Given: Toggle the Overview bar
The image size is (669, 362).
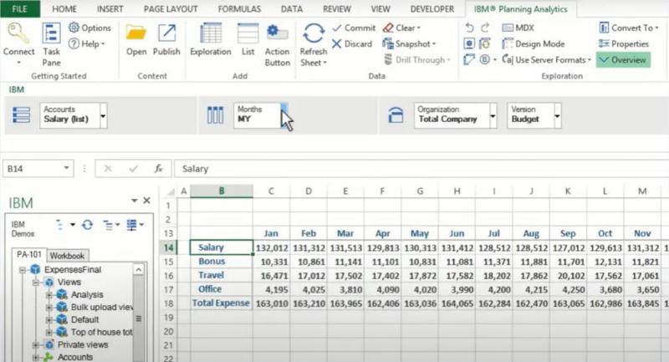Looking at the screenshot, I should point(623,60).
